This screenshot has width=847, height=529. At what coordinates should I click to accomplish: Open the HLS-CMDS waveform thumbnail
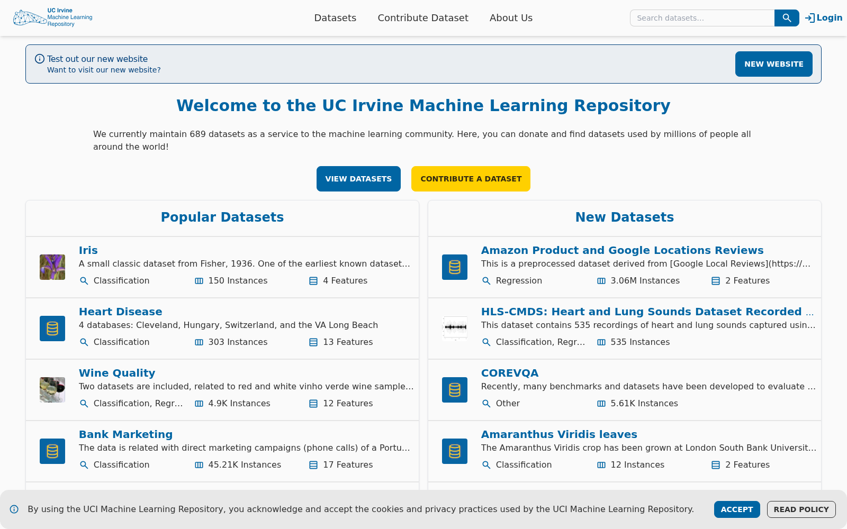coord(455,329)
